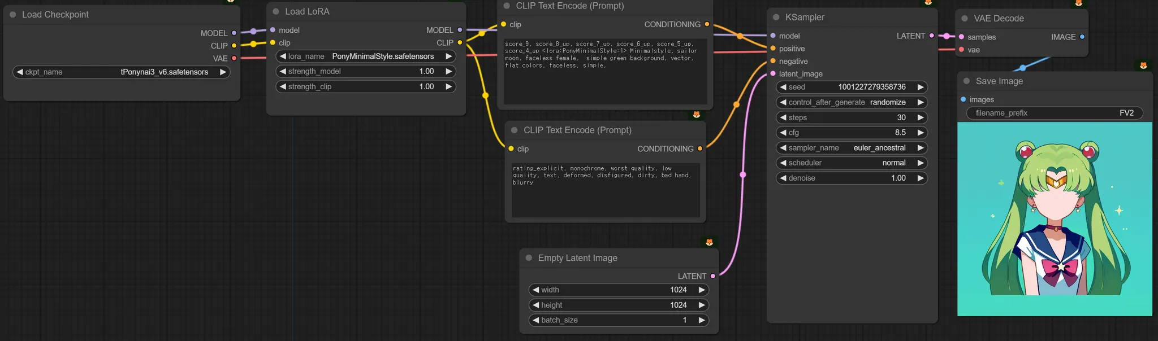1158x341 pixels.
Task: Collapse the KSampler node via its title dot
Action: [776, 18]
